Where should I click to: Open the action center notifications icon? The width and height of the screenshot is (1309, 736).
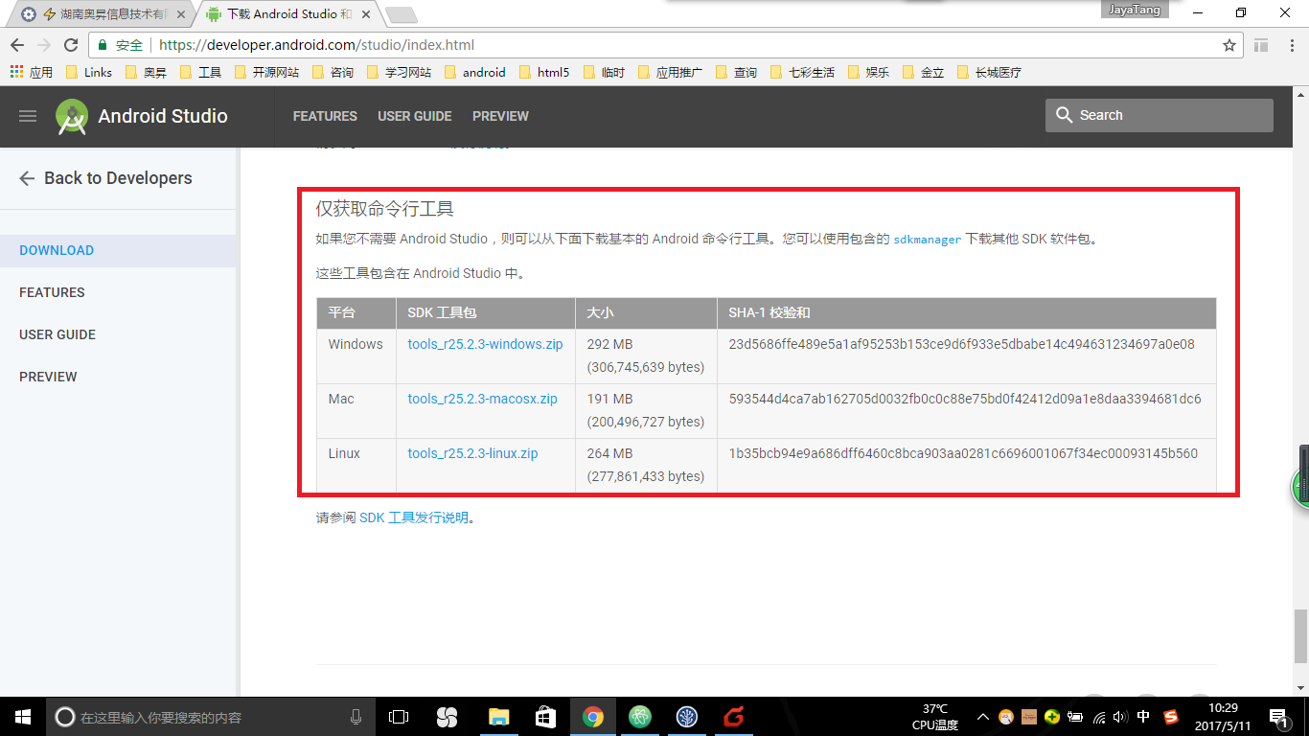coord(1279,717)
